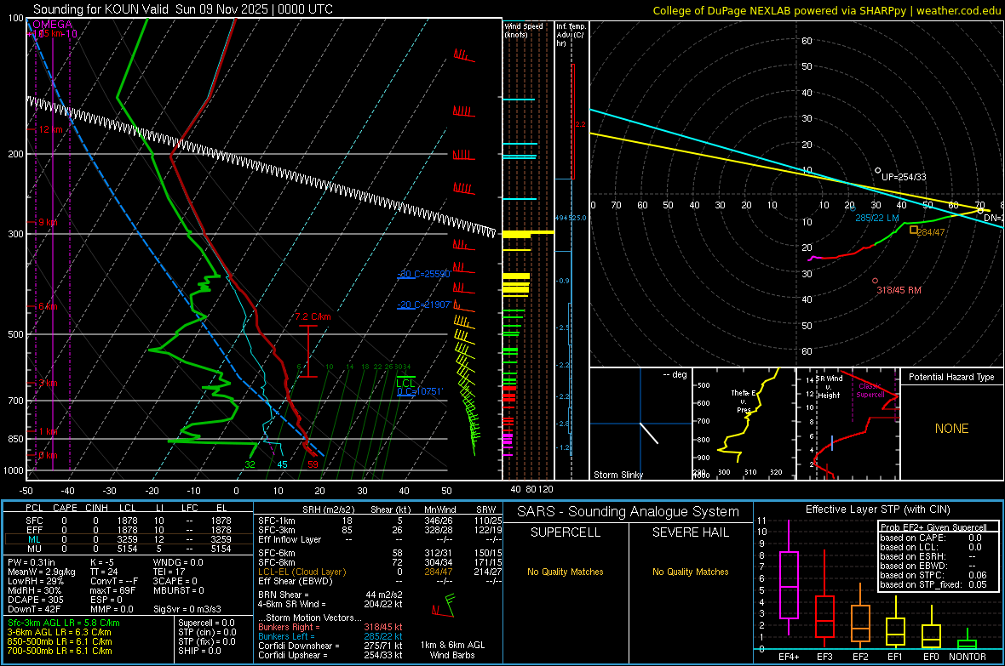This screenshot has height=666, width=1005.
Task: Click the surface dewpoint value 32
Action: click(250, 465)
